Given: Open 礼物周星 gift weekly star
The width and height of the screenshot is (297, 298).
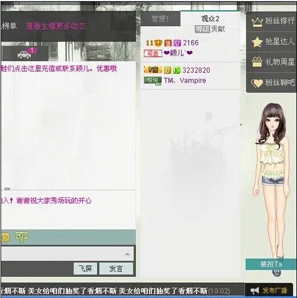Looking at the screenshot, I should (272, 62).
